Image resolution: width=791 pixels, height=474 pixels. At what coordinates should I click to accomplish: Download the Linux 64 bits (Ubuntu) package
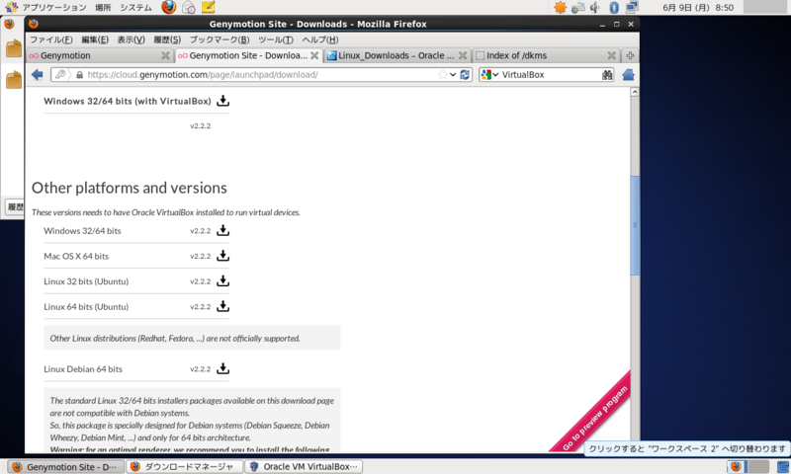(x=222, y=306)
